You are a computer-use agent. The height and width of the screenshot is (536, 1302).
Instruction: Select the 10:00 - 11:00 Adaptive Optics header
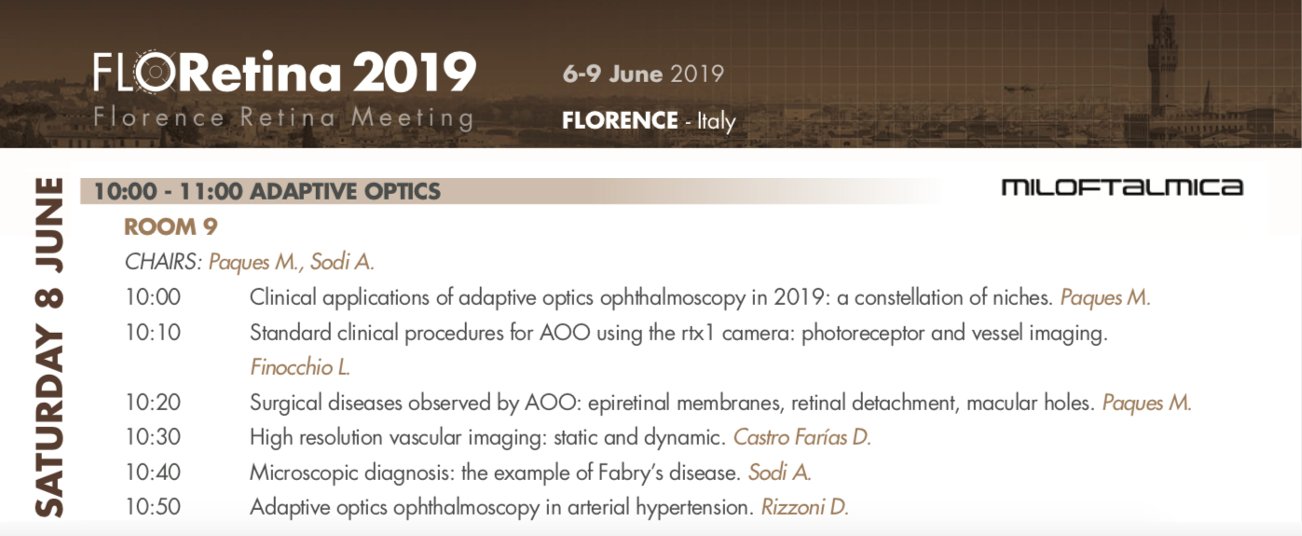[267, 192]
